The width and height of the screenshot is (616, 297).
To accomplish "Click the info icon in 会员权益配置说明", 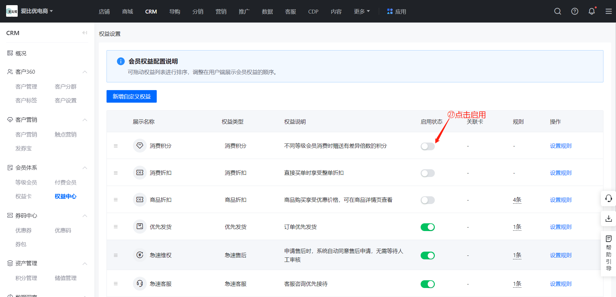I will point(121,61).
